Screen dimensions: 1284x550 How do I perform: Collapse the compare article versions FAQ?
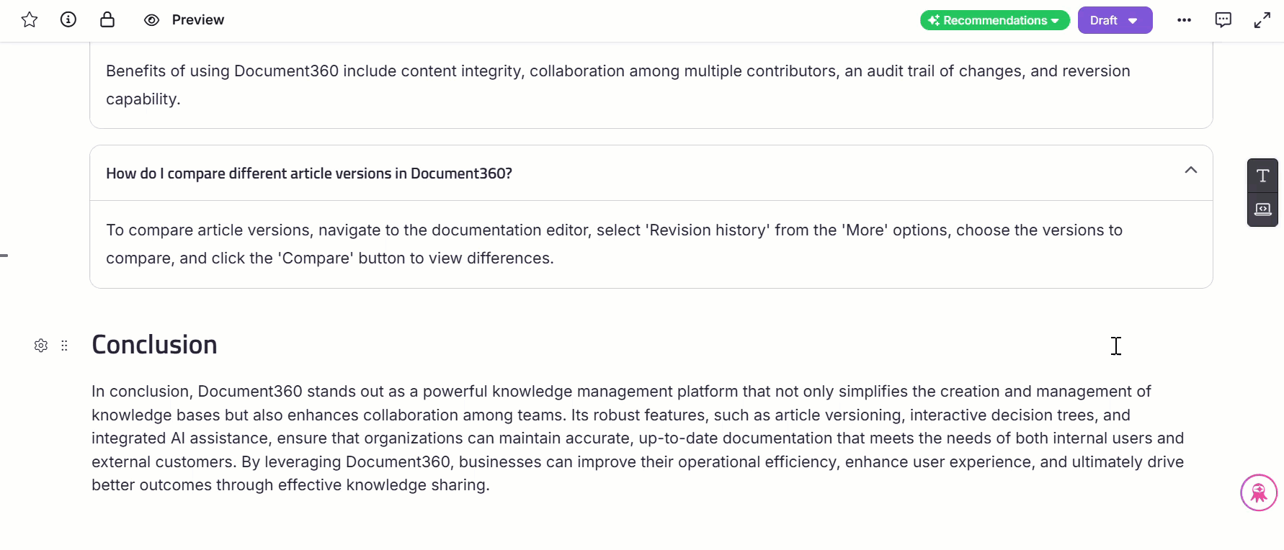point(1190,171)
